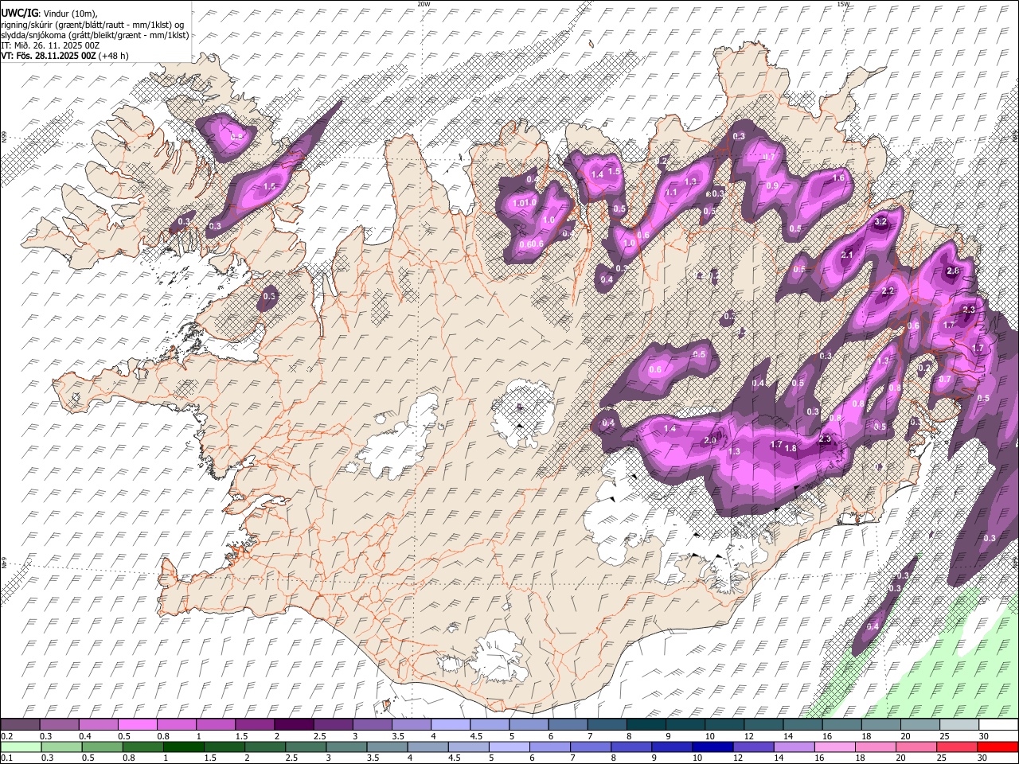Click the "VT: Fös. 28.11.2025 00Z (+48 h)" line
This screenshot has width=1019, height=764.
coord(64,56)
